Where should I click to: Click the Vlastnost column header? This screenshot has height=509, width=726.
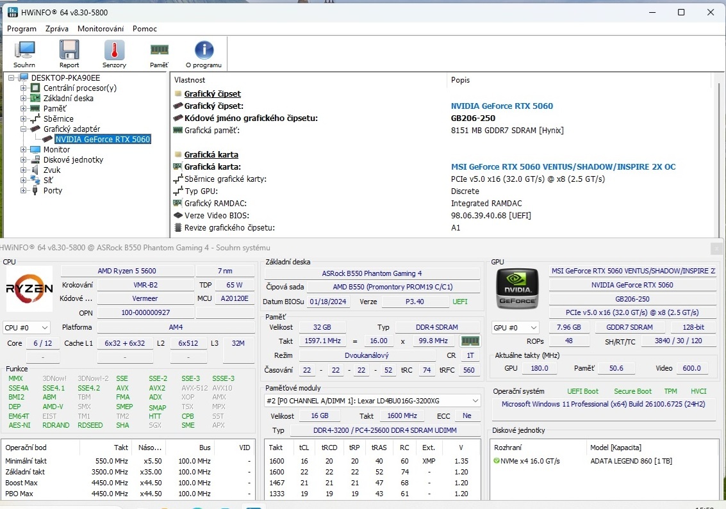190,80
